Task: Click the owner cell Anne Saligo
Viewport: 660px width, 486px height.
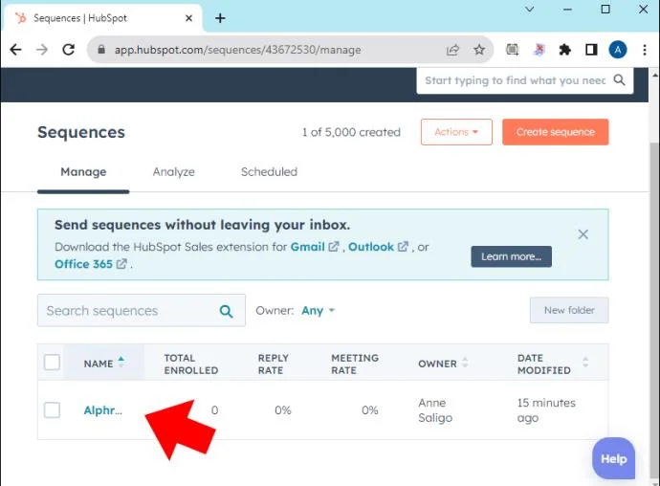Action: (435, 410)
